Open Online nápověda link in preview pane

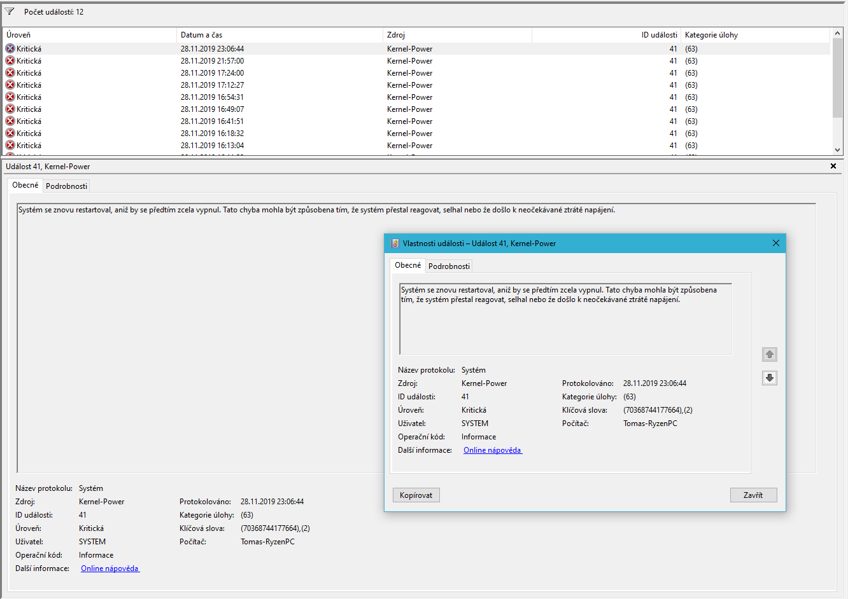(x=110, y=568)
